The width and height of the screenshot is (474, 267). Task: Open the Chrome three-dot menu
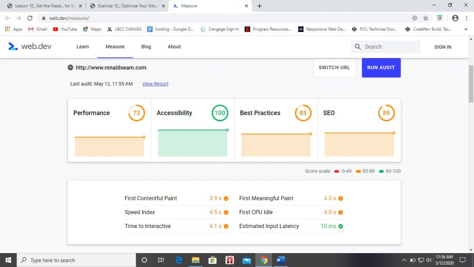[x=467, y=18]
